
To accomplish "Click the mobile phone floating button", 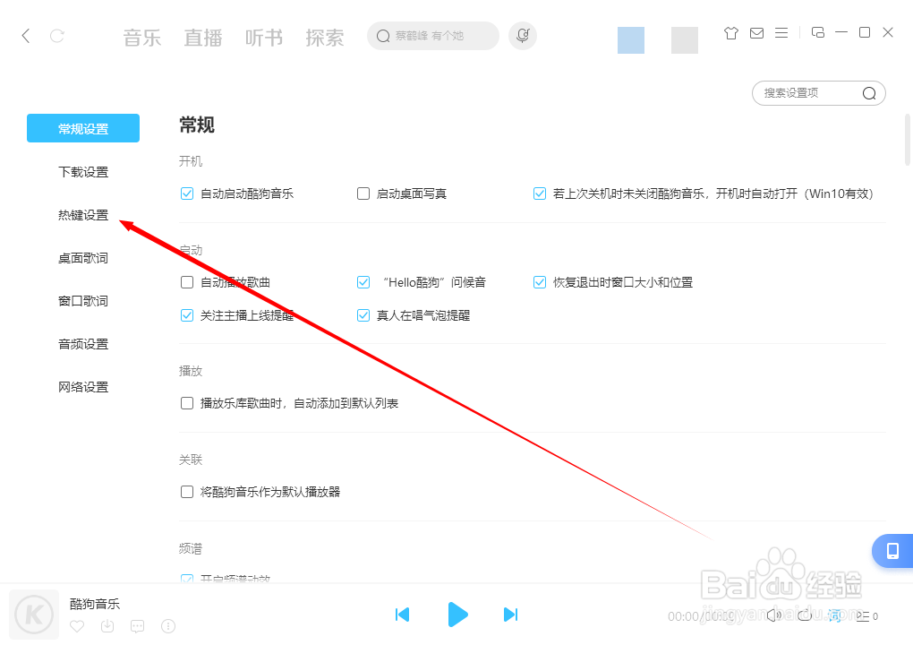I will pos(892,551).
